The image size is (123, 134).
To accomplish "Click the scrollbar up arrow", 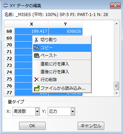I will tap(117, 24).
